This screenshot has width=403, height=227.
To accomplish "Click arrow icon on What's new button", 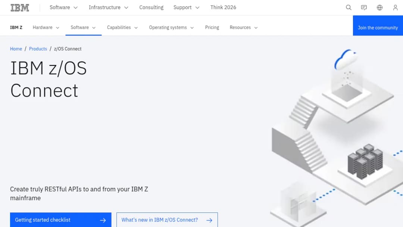I will [x=209, y=220].
